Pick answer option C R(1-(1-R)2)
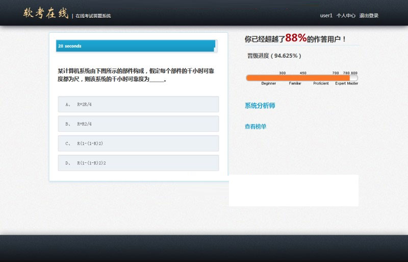408x262 pixels. (x=138, y=144)
